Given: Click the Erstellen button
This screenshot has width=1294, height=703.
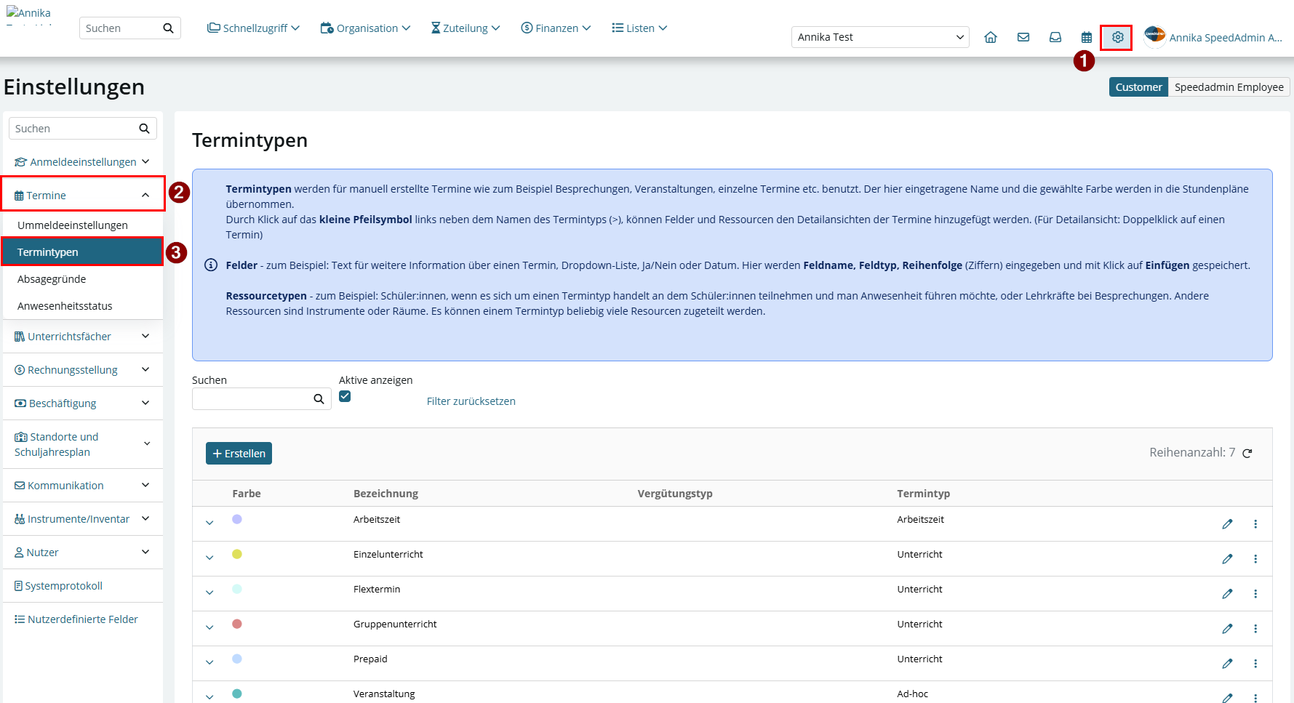Looking at the screenshot, I should [239, 454].
